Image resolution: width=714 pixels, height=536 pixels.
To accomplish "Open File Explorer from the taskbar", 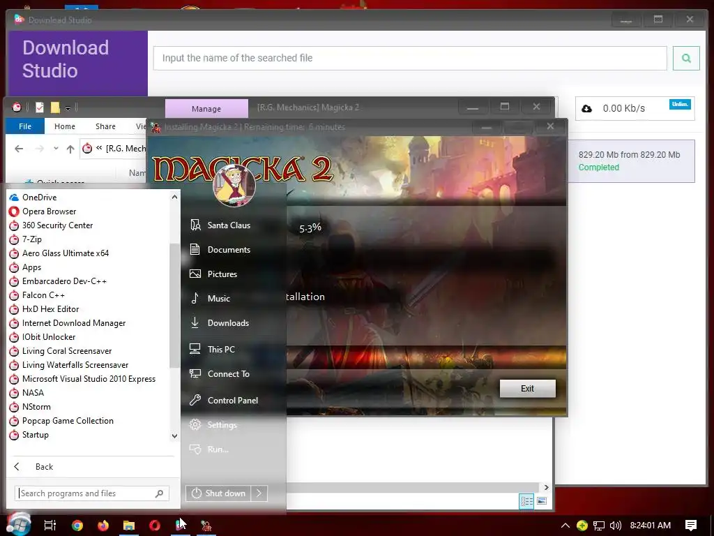I will [129, 526].
